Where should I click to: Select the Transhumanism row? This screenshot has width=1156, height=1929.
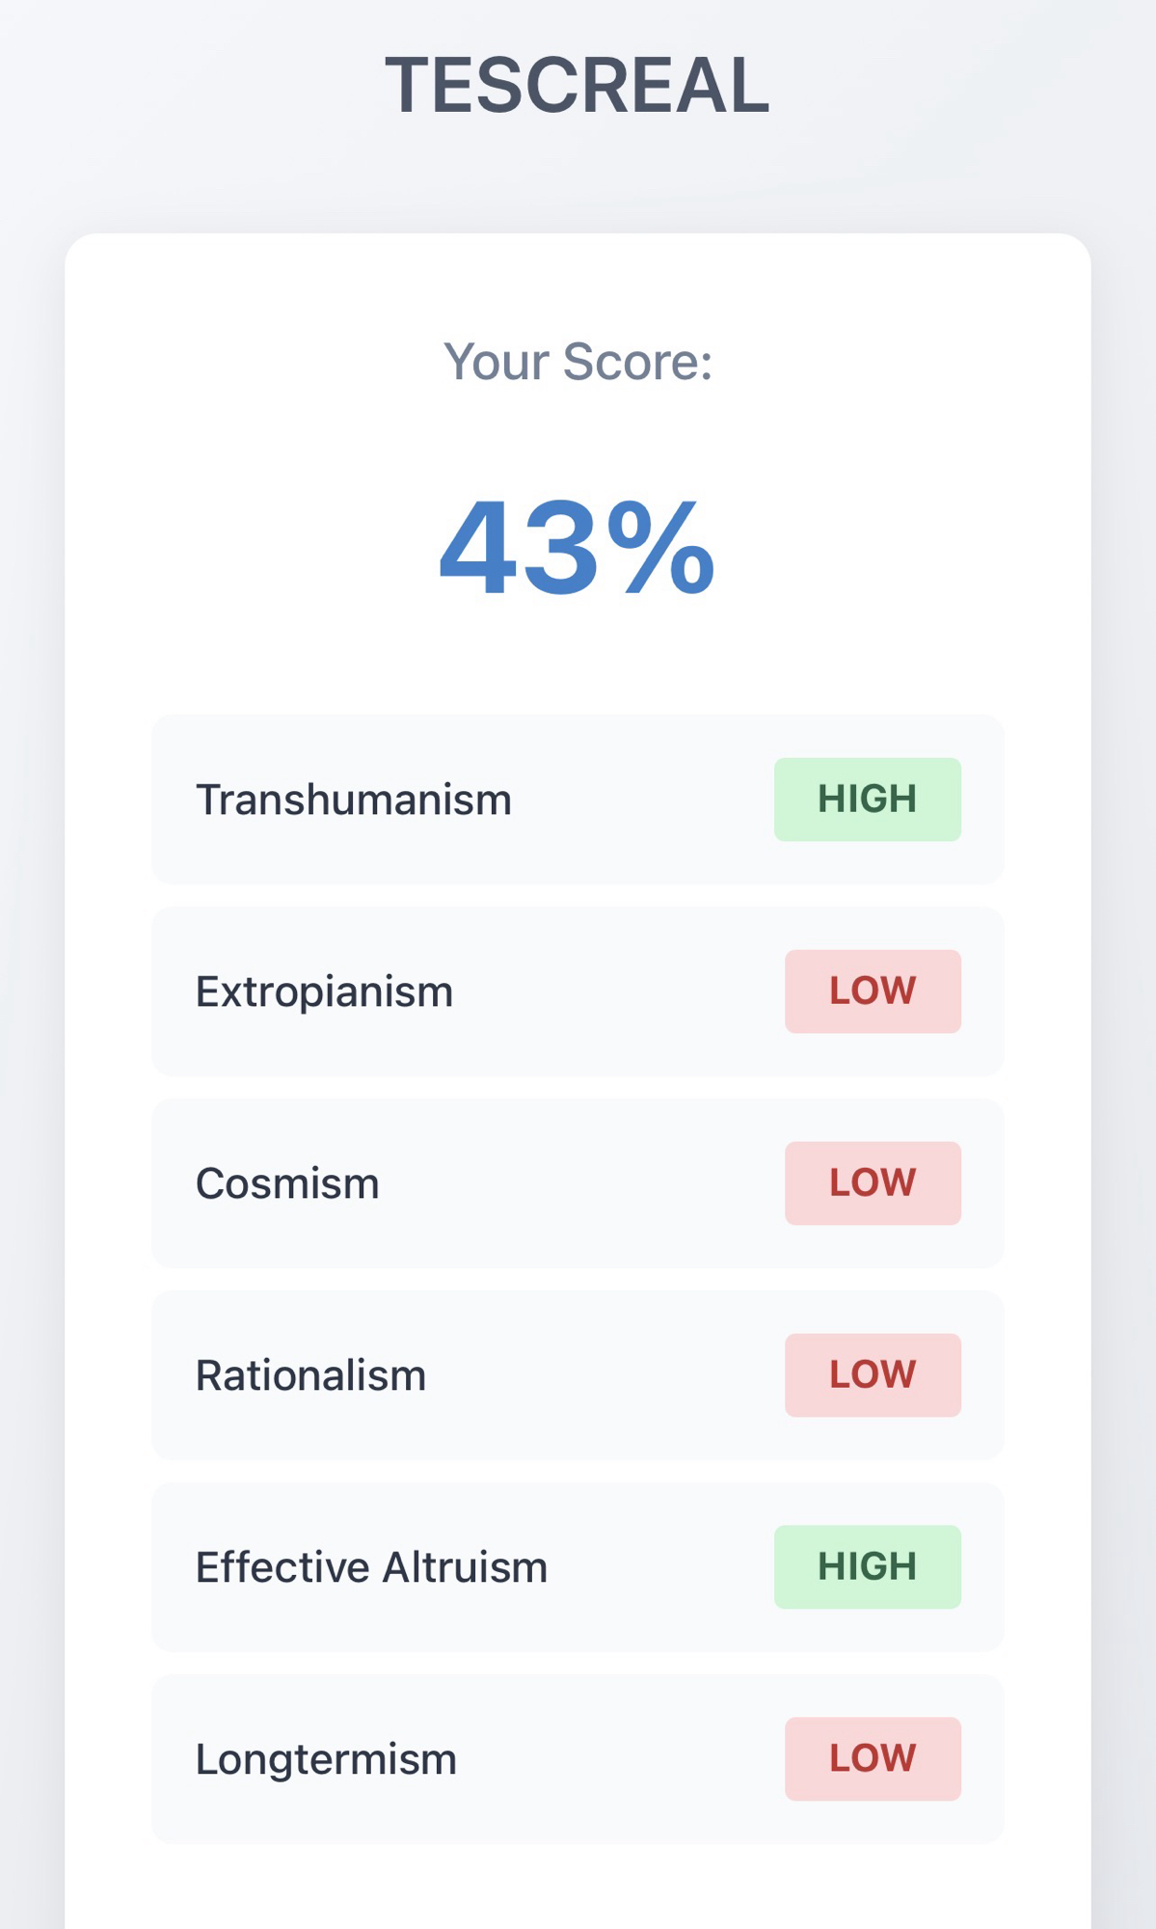pos(354,800)
